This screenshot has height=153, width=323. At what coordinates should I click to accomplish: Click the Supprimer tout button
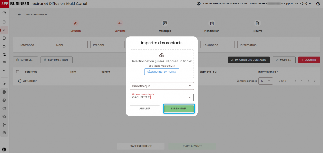[x=56, y=60]
